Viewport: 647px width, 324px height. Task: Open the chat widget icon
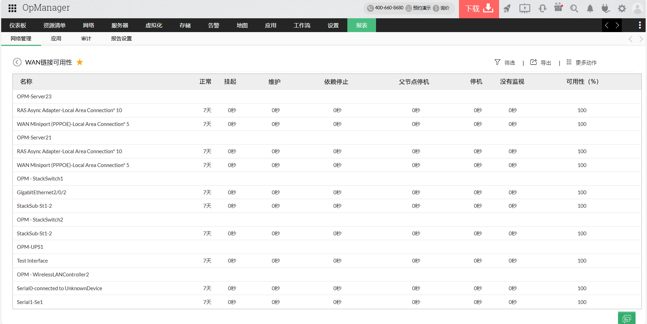627,318
